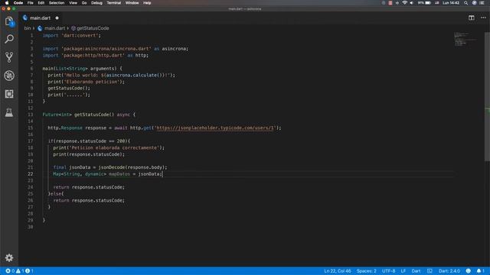Open the macOS Apple menu
The width and height of the screenshot is (490, 275).
tap(7, 3)
